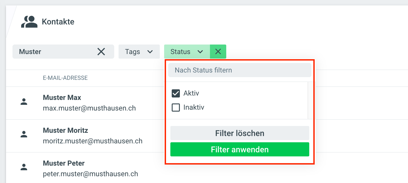Open contact Muster Moritz
Screen dimensions: 408x183
coord(65,130)
